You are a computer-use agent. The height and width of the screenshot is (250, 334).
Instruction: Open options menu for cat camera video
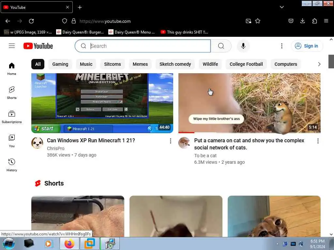pyautogui.click(x=318, y=141)
